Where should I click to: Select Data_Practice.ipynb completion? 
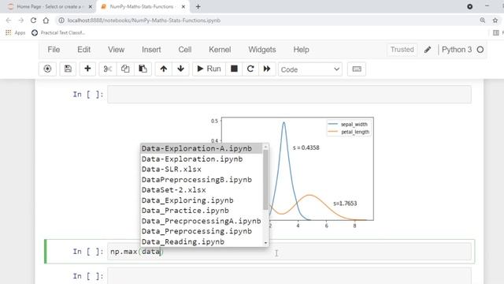[x=202, y=211]
